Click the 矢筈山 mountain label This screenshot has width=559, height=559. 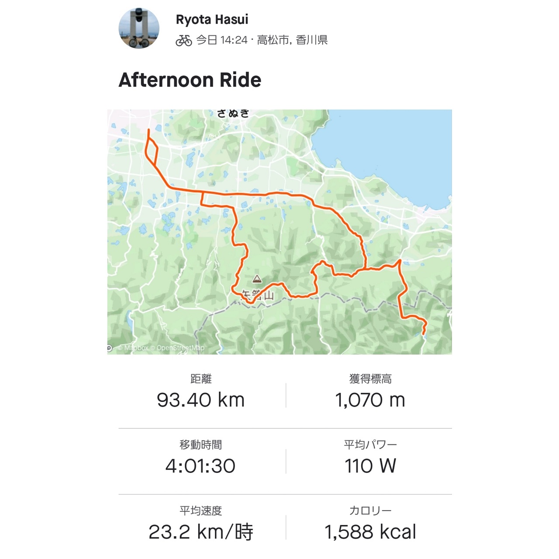click(x=258, y=295)
